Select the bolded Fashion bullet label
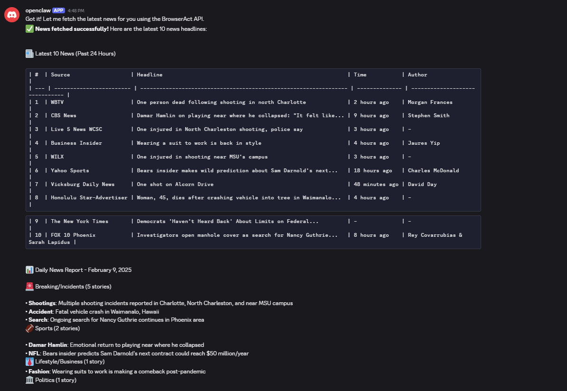This screenshot has width=567, height=391. (37, 371)
